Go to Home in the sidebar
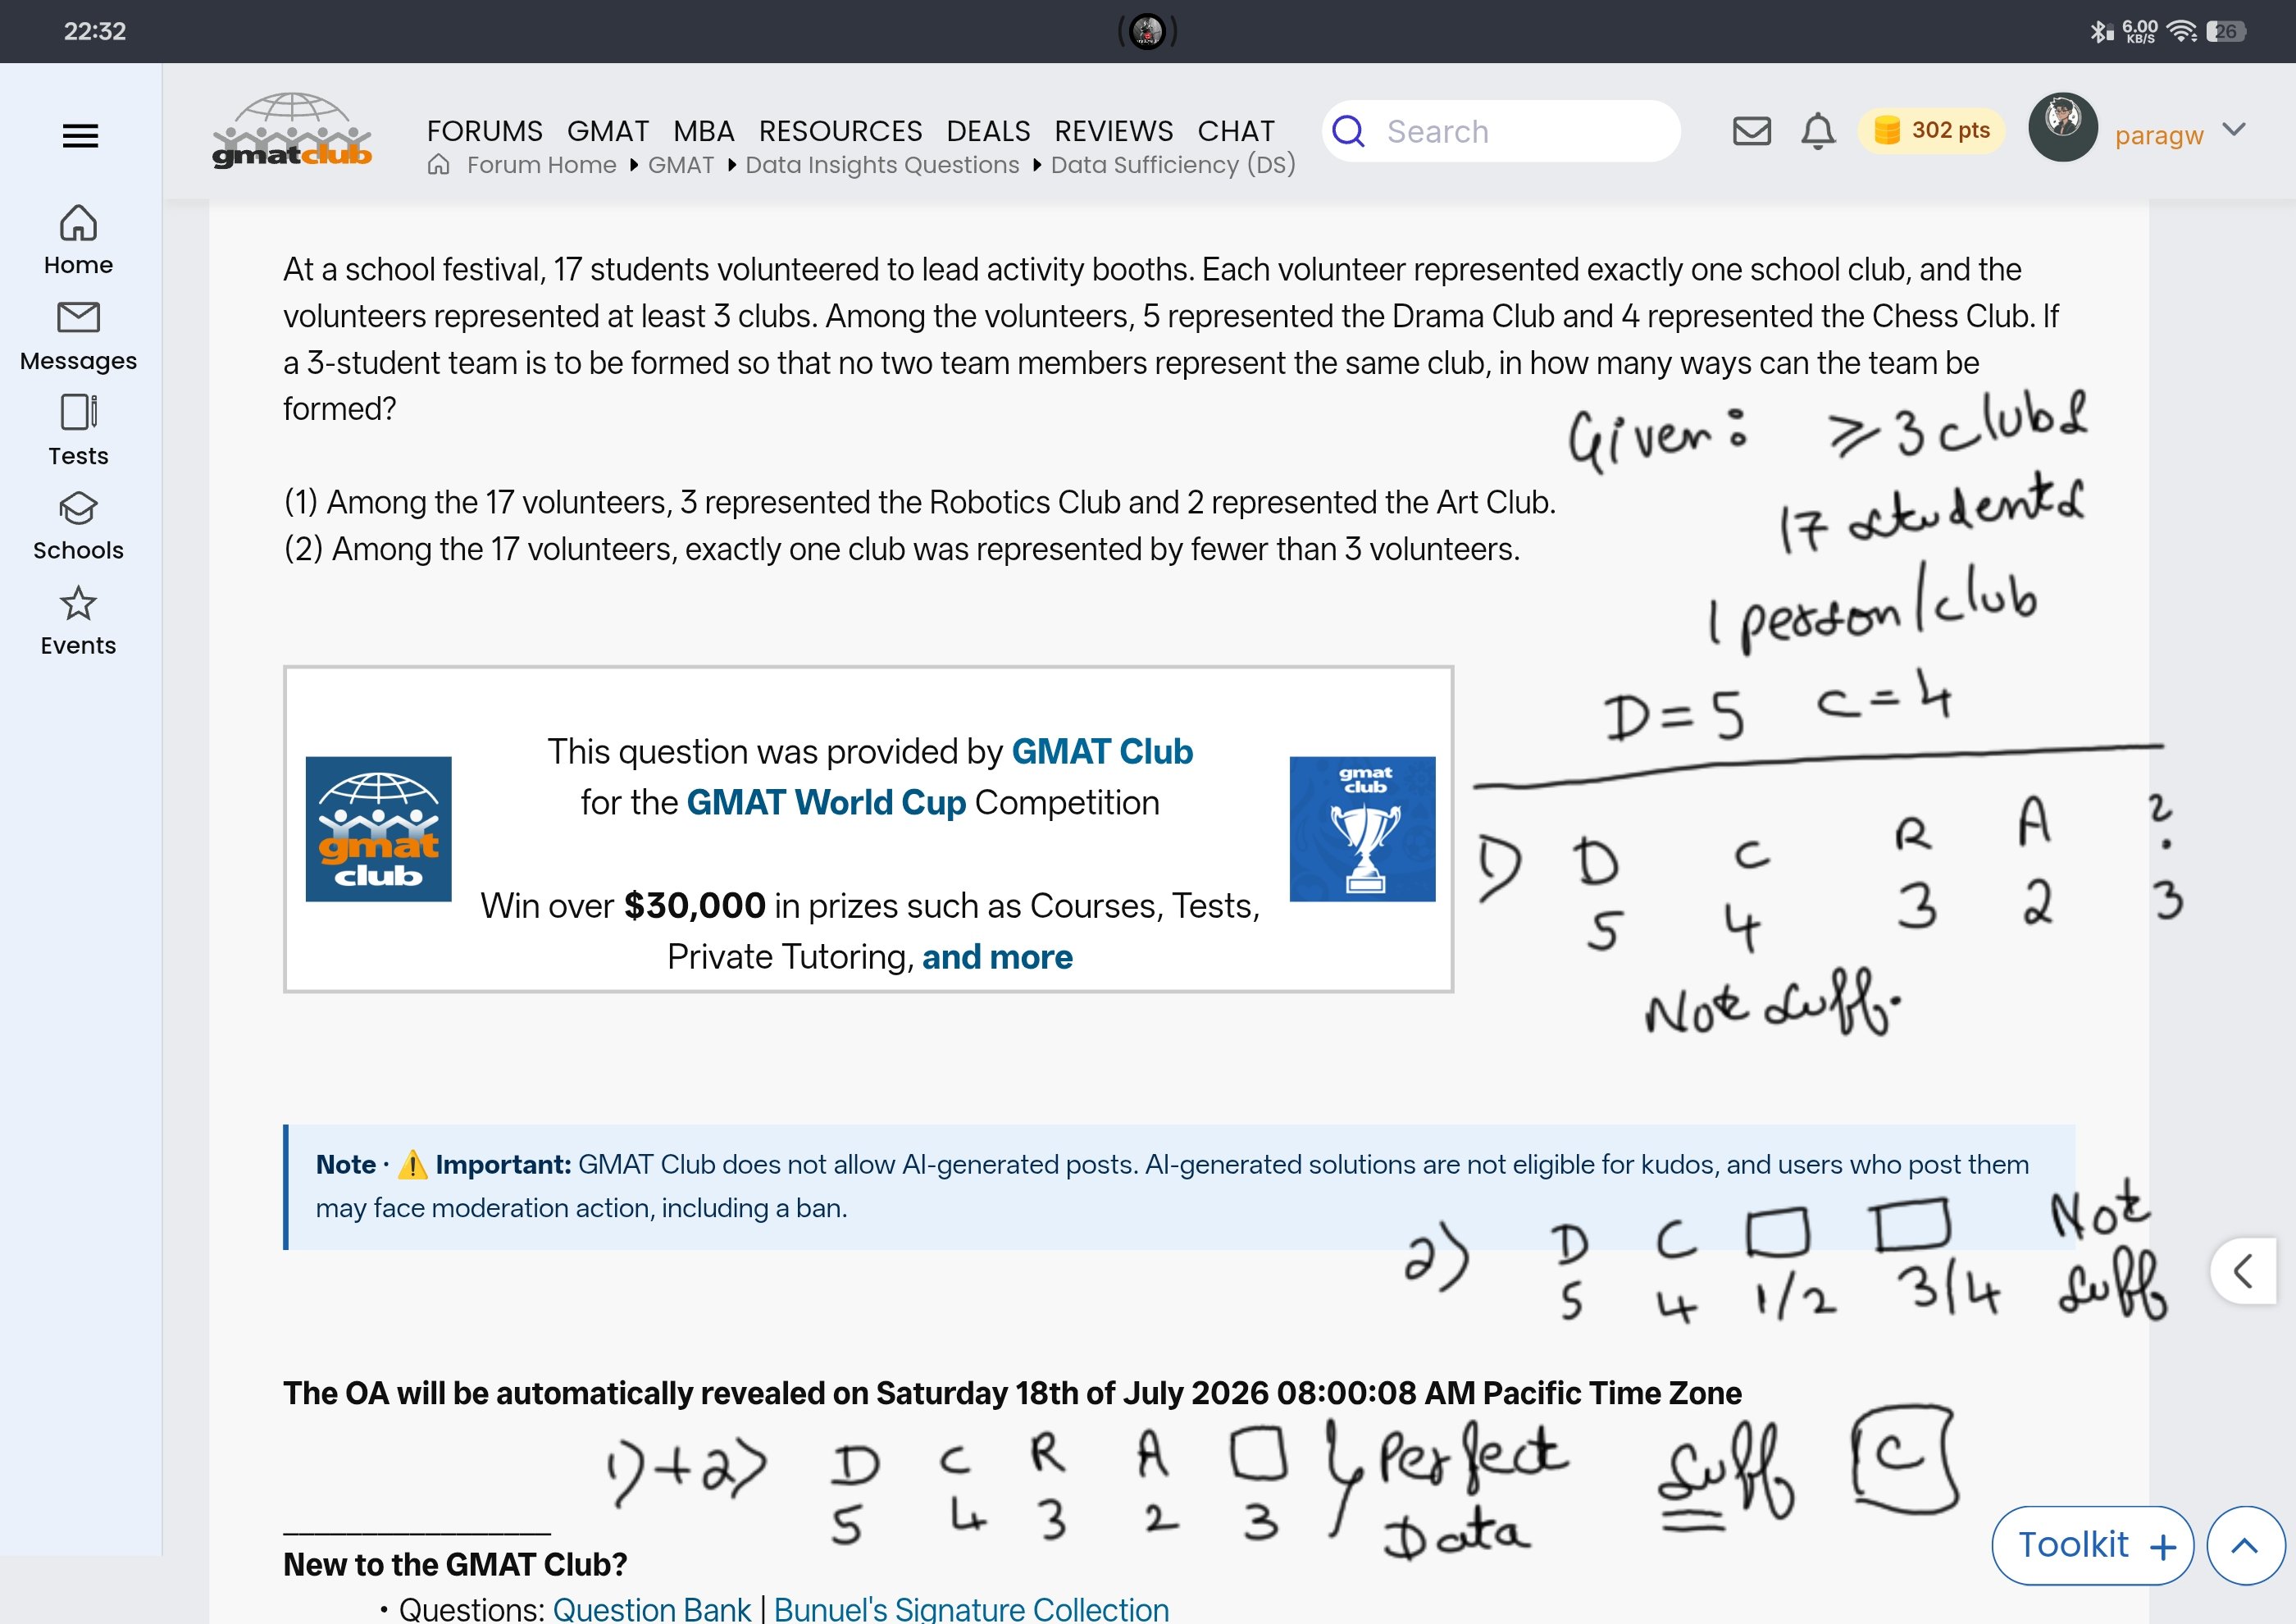 78,240
